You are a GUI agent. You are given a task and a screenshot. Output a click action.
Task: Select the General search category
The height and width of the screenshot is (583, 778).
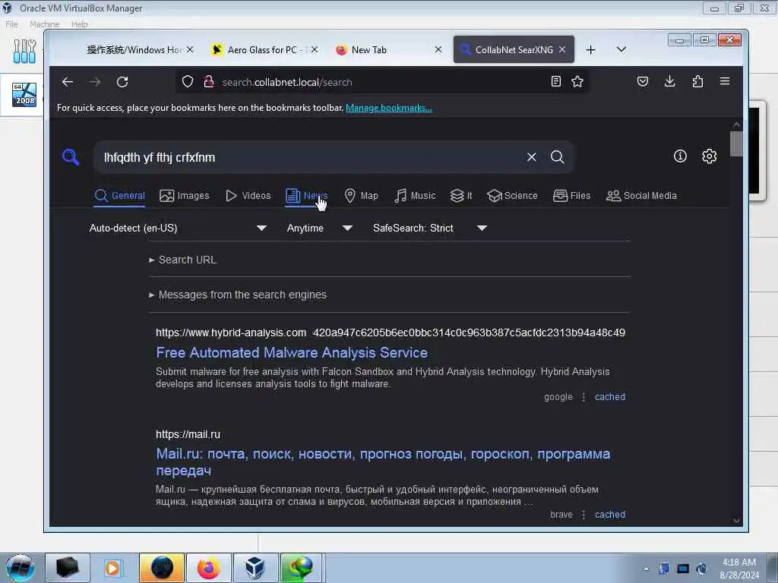119,196
